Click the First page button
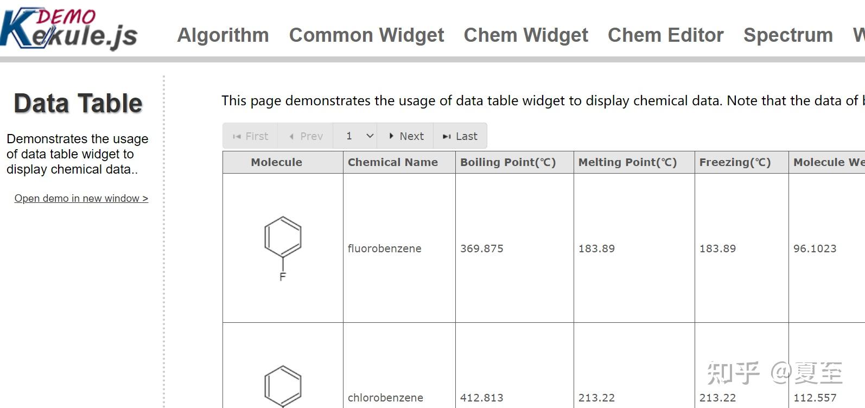The image size is (865, 408). 250,136
